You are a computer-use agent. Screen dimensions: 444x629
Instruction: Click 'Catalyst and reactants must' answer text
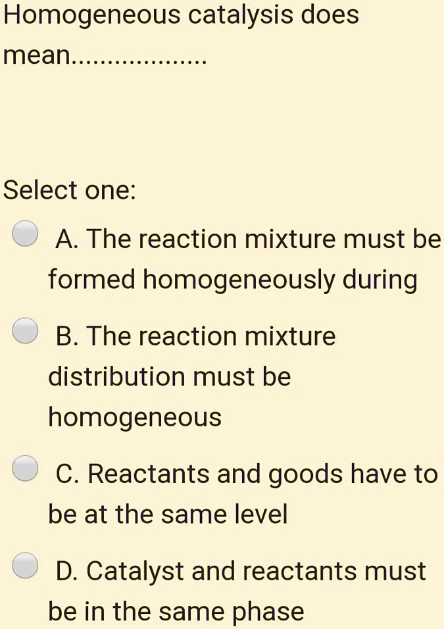(257, 571)
